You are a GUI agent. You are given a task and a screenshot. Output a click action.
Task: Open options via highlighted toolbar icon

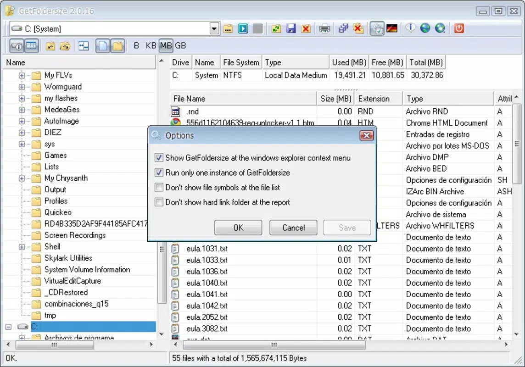point(377,29)
